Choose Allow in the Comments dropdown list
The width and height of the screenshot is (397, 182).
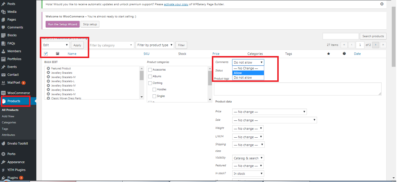coord(248,73)
